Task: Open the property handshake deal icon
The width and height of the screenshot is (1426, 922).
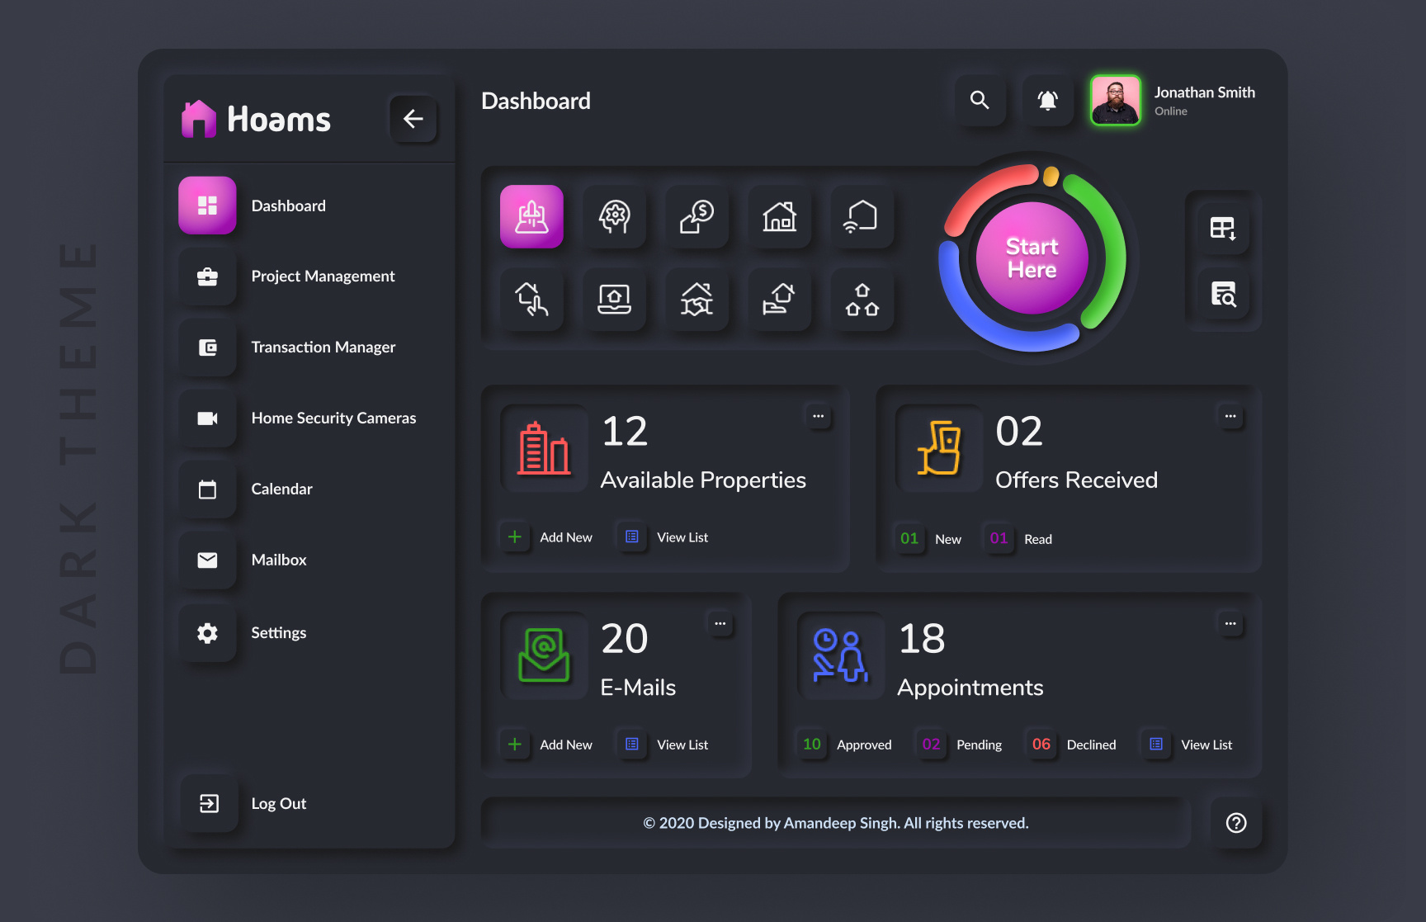Action: [697, 300]
